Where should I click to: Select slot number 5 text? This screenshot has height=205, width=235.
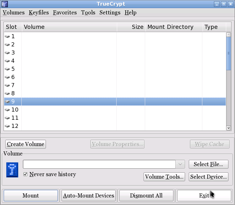(x=13, y=69)
